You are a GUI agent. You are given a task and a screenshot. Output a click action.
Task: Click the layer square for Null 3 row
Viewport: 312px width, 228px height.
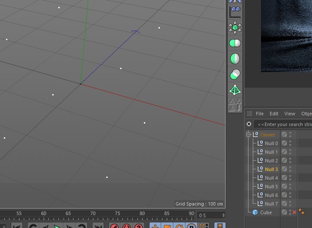[x=284, y=169]
